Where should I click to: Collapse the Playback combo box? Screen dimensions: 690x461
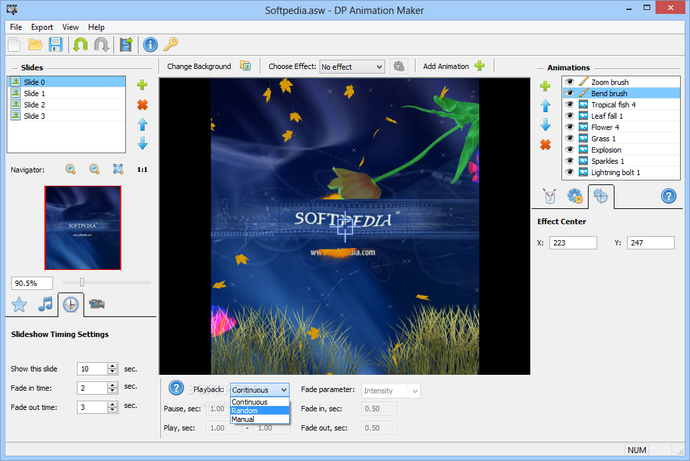point(260,389)
